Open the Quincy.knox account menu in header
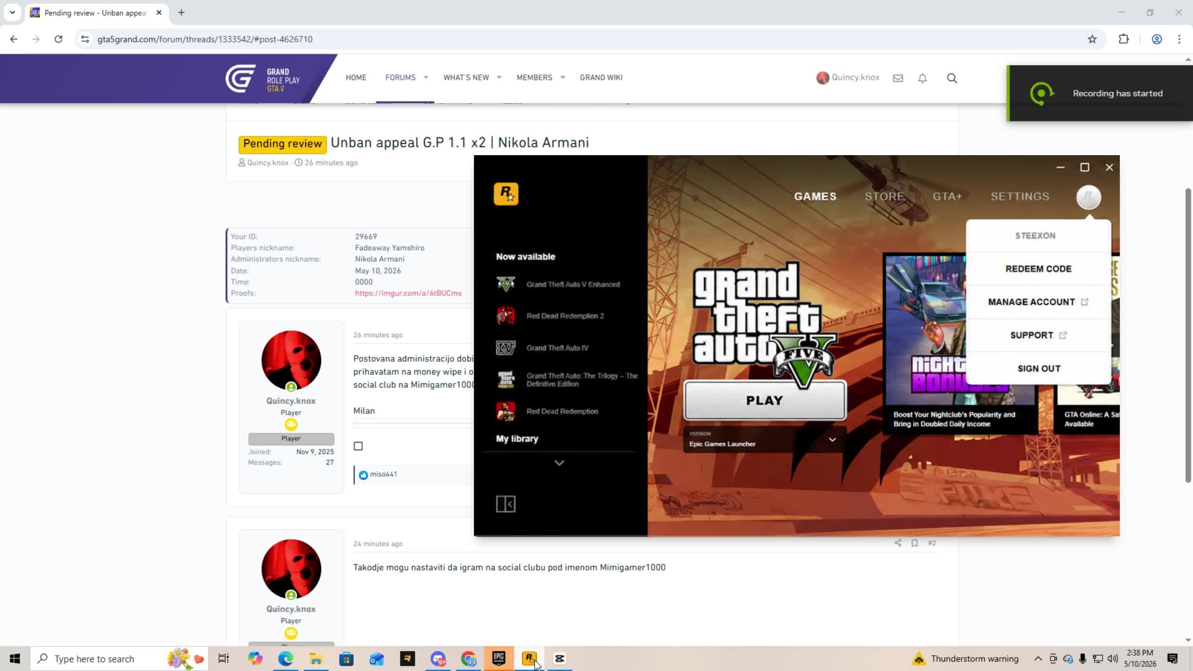Screen dimensions: 1193x671 point(848,77)
